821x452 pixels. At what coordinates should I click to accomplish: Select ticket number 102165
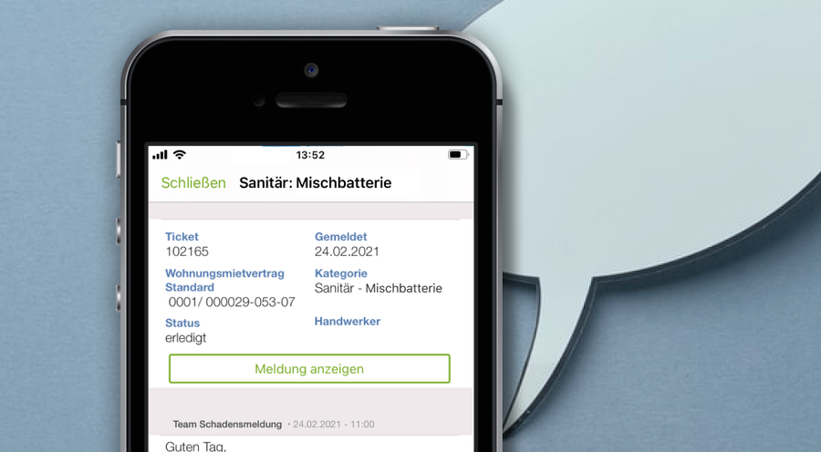187,252
